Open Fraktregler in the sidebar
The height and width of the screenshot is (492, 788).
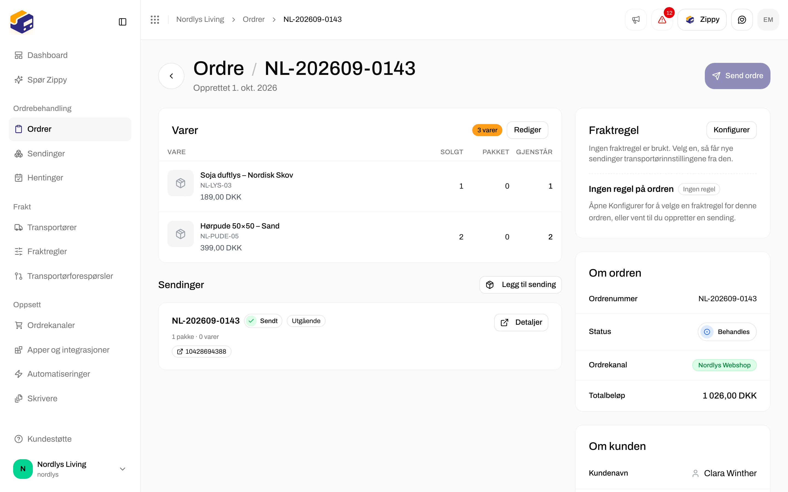[70, 251]
